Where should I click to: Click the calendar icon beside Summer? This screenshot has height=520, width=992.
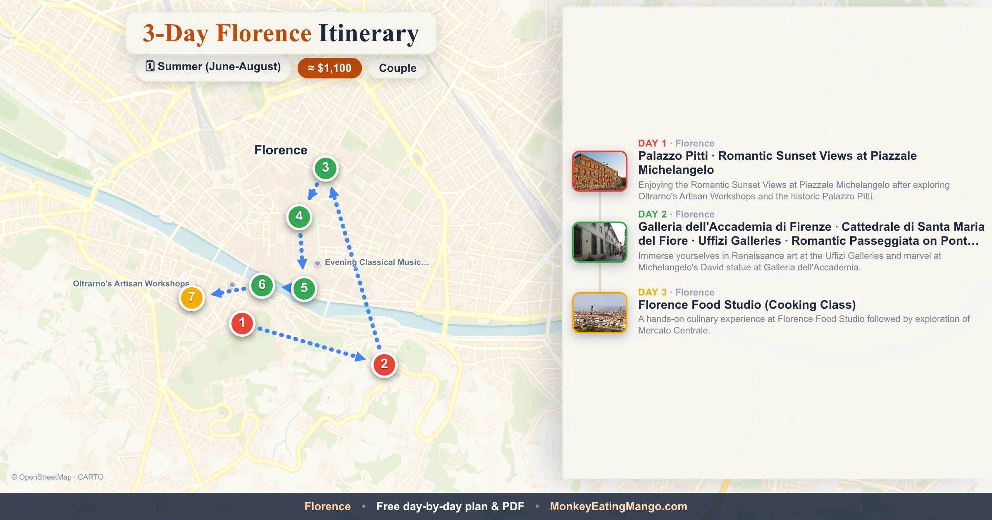click(150, 66)
